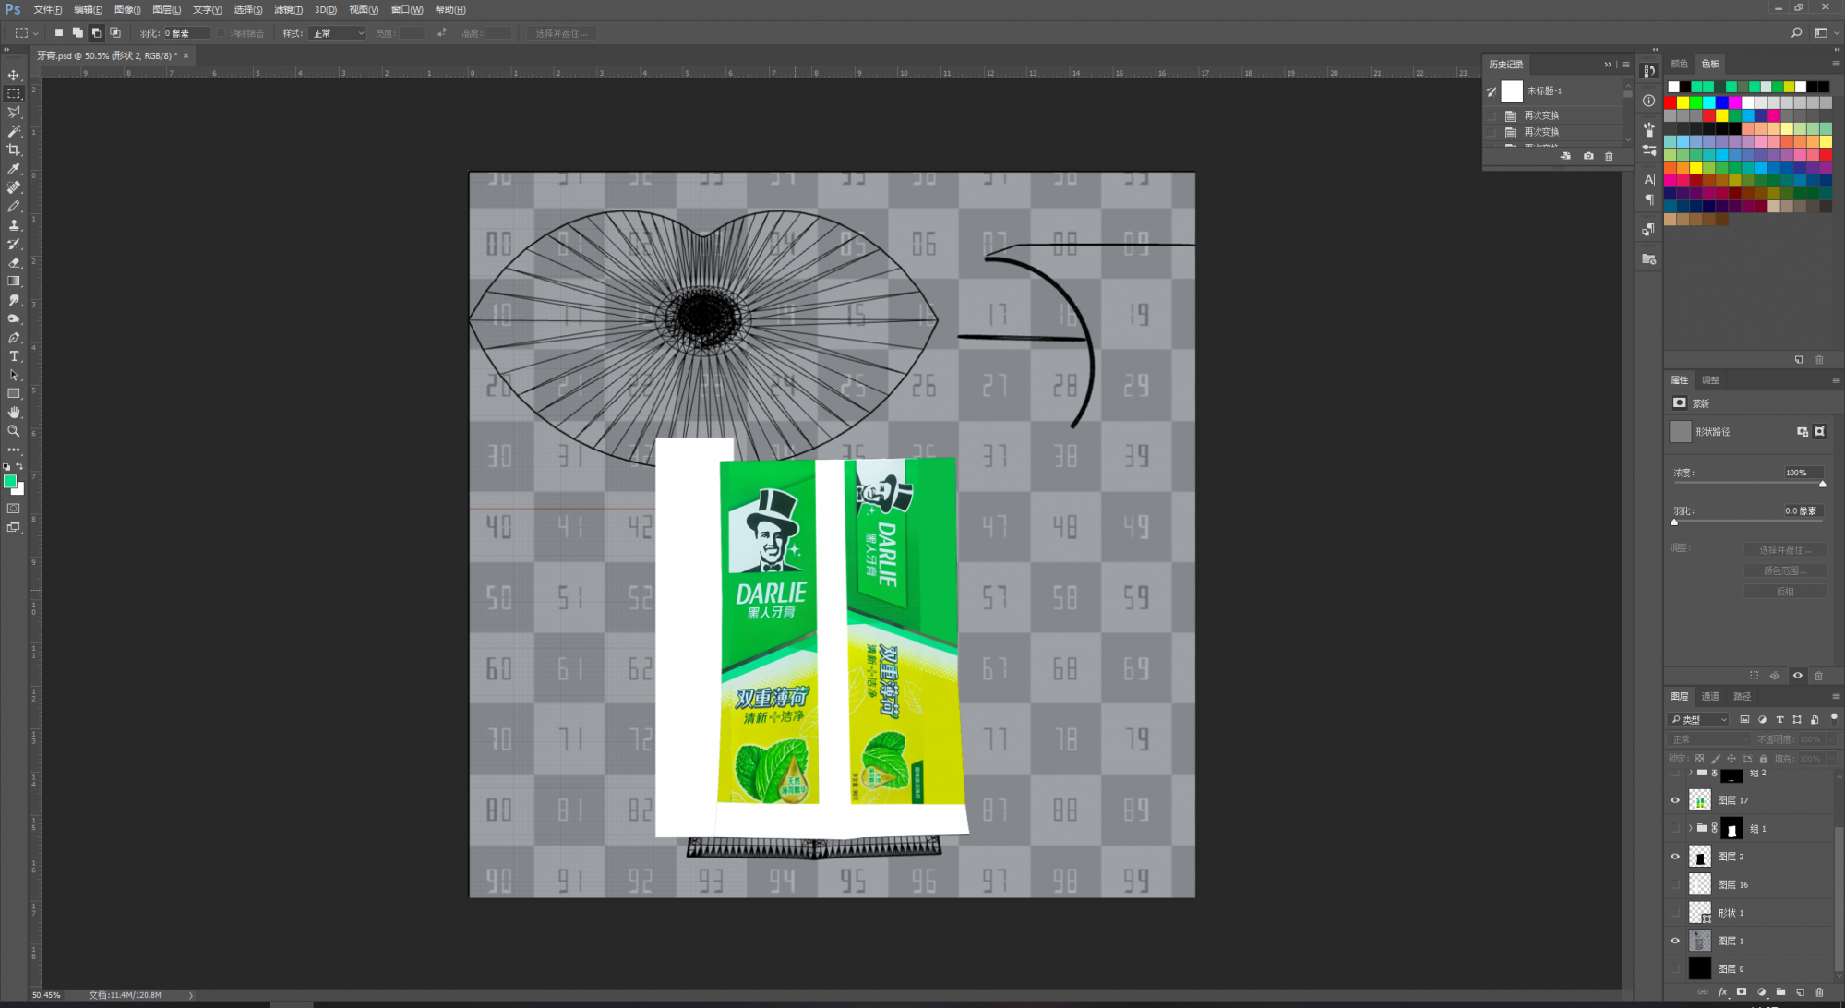The width and height of the screenshot is (1845, 1008).
Task: Click the foreground color swatch
Action: 10,481
